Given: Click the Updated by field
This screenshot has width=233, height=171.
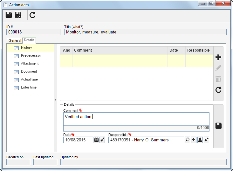Looking at the screenshot, I should pyautogui.click(x=143, y=162).
